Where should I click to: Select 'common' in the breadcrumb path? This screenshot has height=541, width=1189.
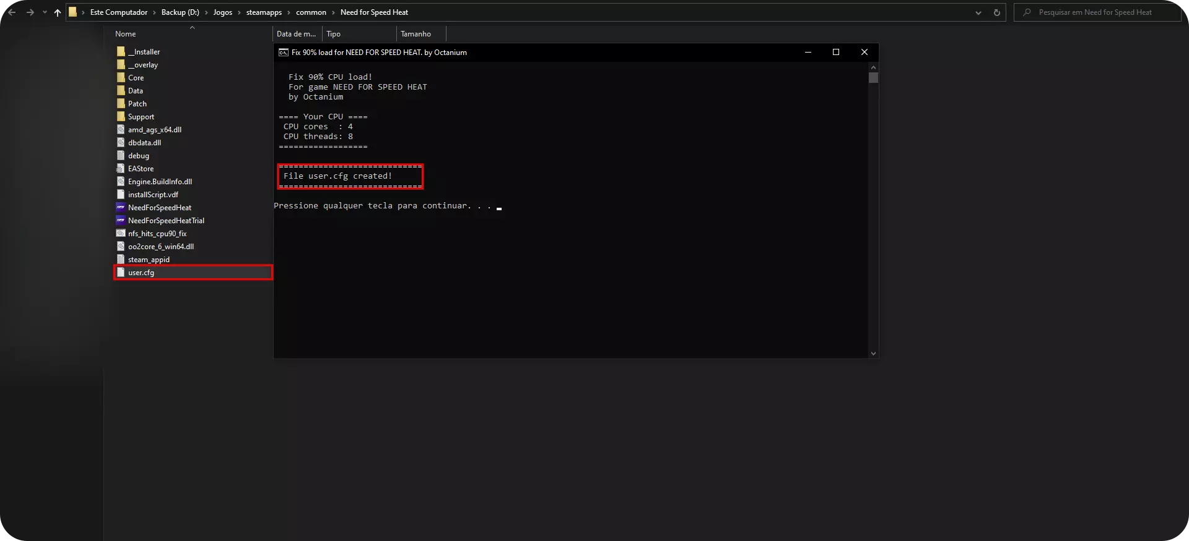pos(311,12)
